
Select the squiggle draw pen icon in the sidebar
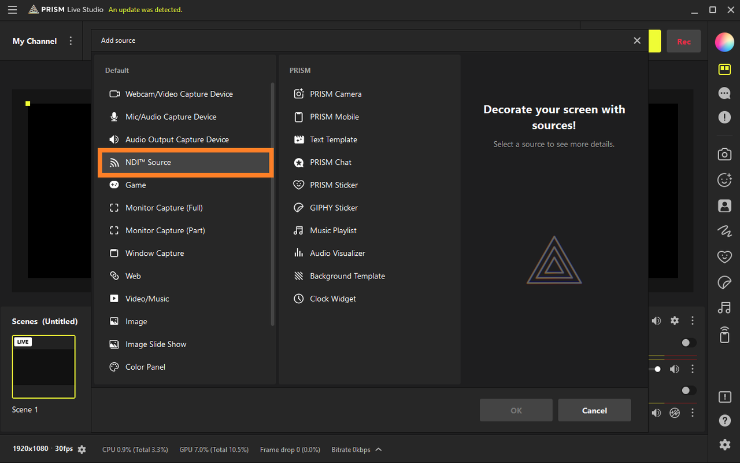tap(724, 231)
